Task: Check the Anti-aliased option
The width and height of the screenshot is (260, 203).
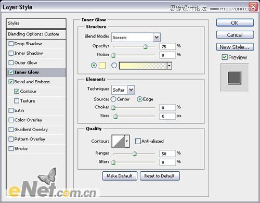Action: pyautogui.click(x=138, y=141)
